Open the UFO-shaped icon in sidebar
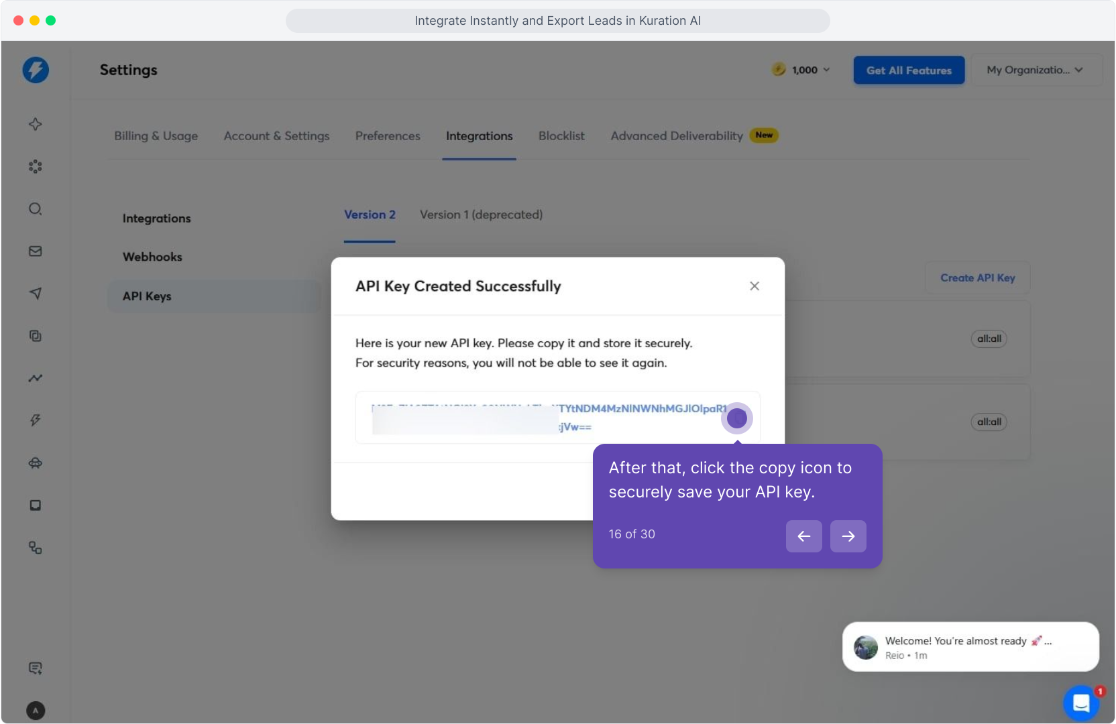1116x724 pixels. pyautogui.click(x=36, y=463)
